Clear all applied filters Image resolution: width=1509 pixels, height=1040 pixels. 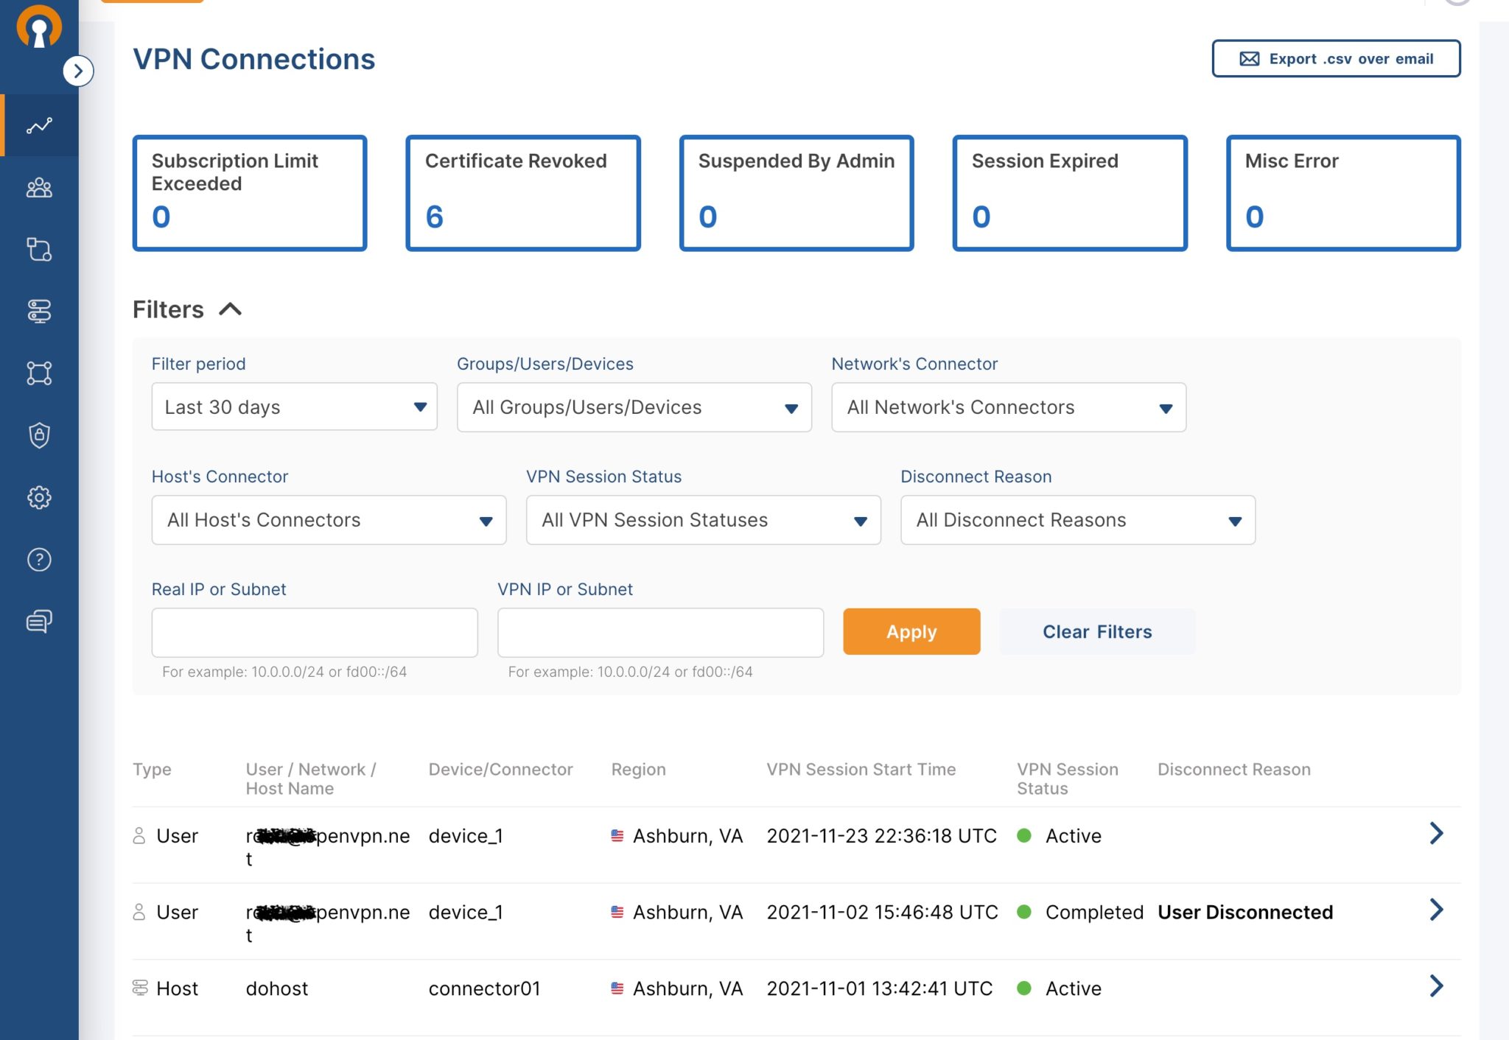[1096, 630]
